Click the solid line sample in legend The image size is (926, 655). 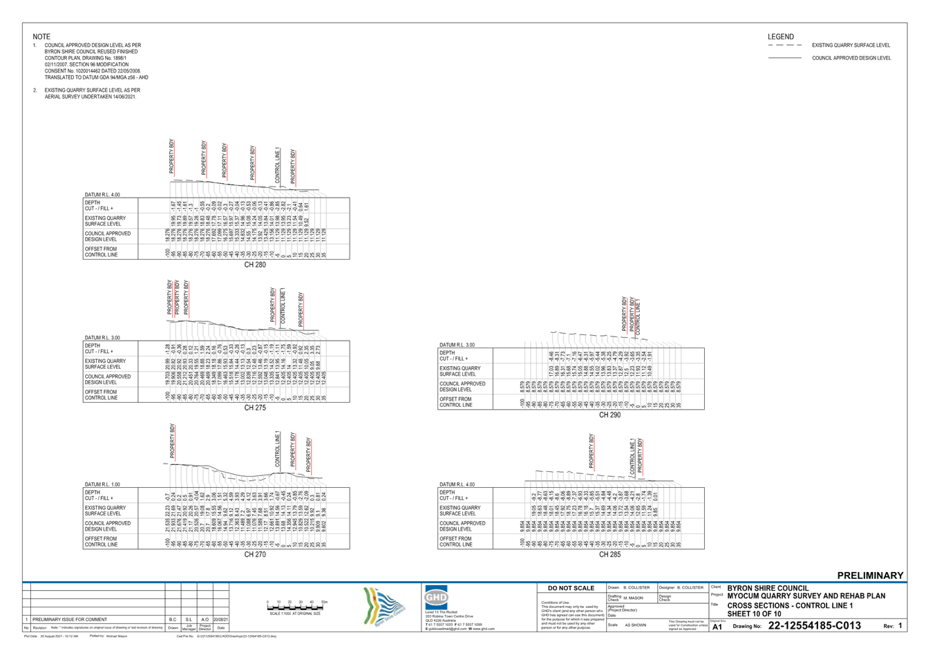pyautogui.click(x=785, y=59)
